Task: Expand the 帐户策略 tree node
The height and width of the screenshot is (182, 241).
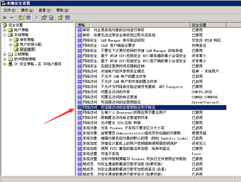Action: pyautogui.click(x=5, y=30)
